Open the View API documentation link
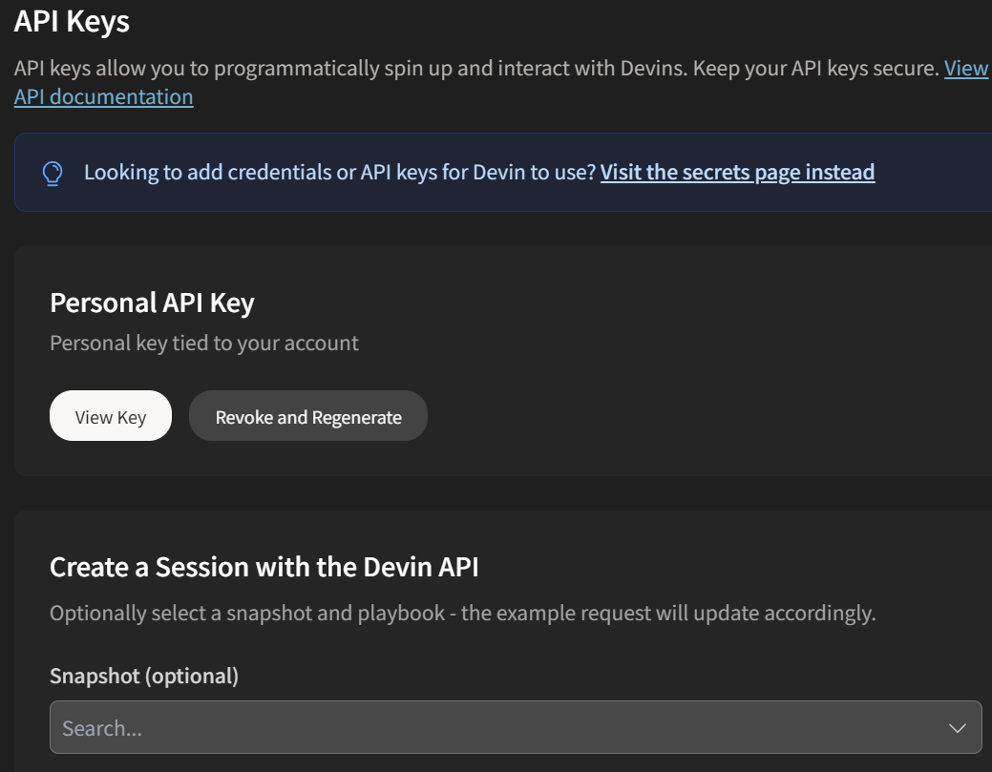992x772 pixels. [x=103, y=96]
